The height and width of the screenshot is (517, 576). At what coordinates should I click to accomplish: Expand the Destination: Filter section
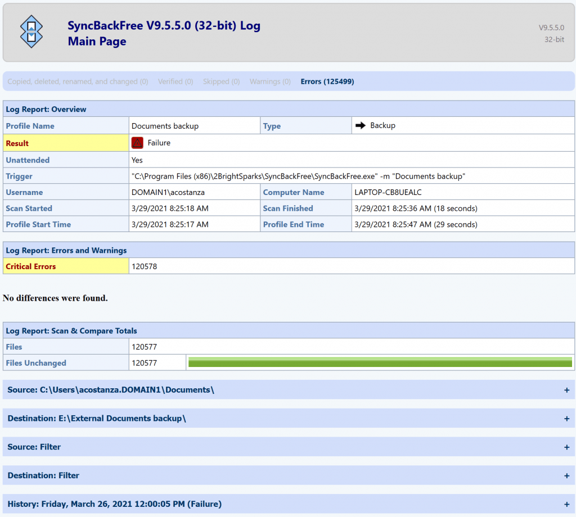(x=289, y=475)
